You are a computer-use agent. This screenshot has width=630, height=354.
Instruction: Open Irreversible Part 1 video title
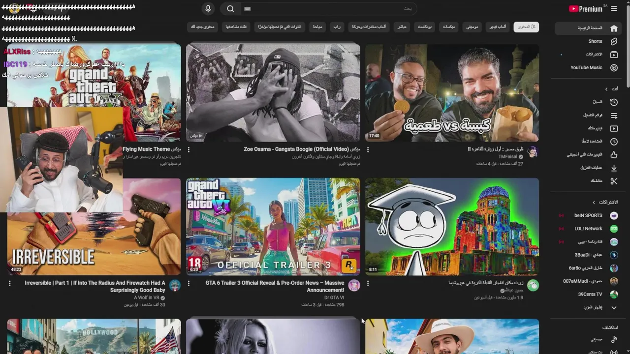[95, 287]
